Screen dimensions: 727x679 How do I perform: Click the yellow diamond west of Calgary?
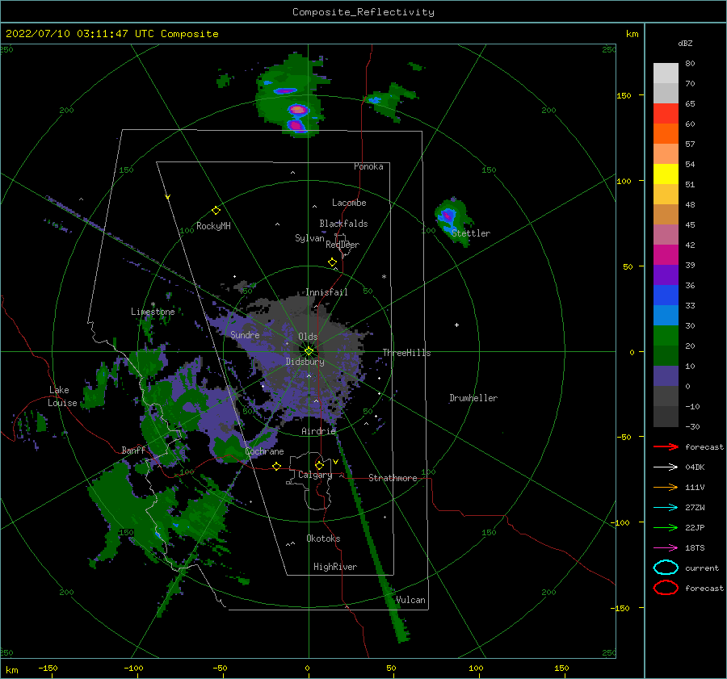click(276, 466)
